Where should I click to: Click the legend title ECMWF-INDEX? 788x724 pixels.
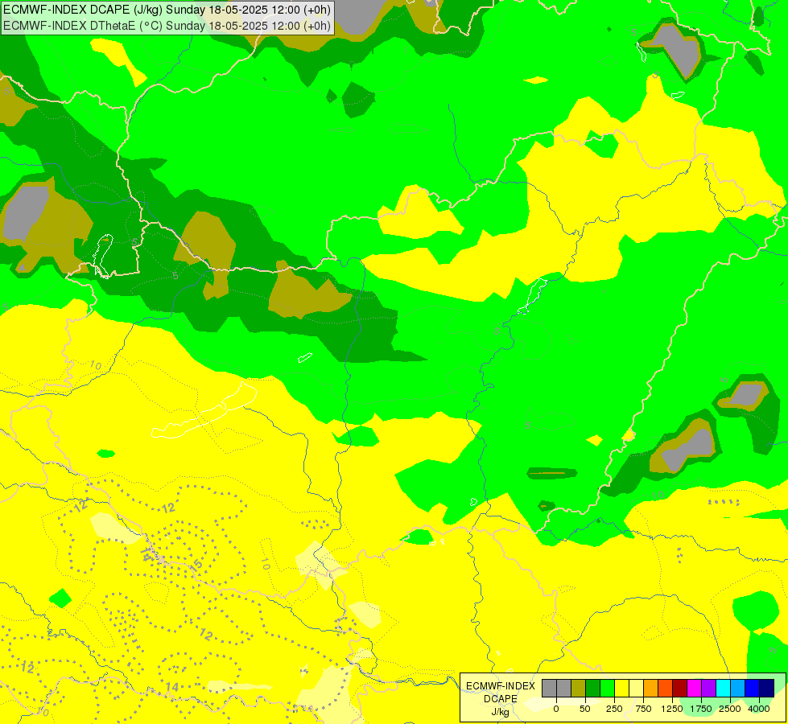[x=501, y=686]
